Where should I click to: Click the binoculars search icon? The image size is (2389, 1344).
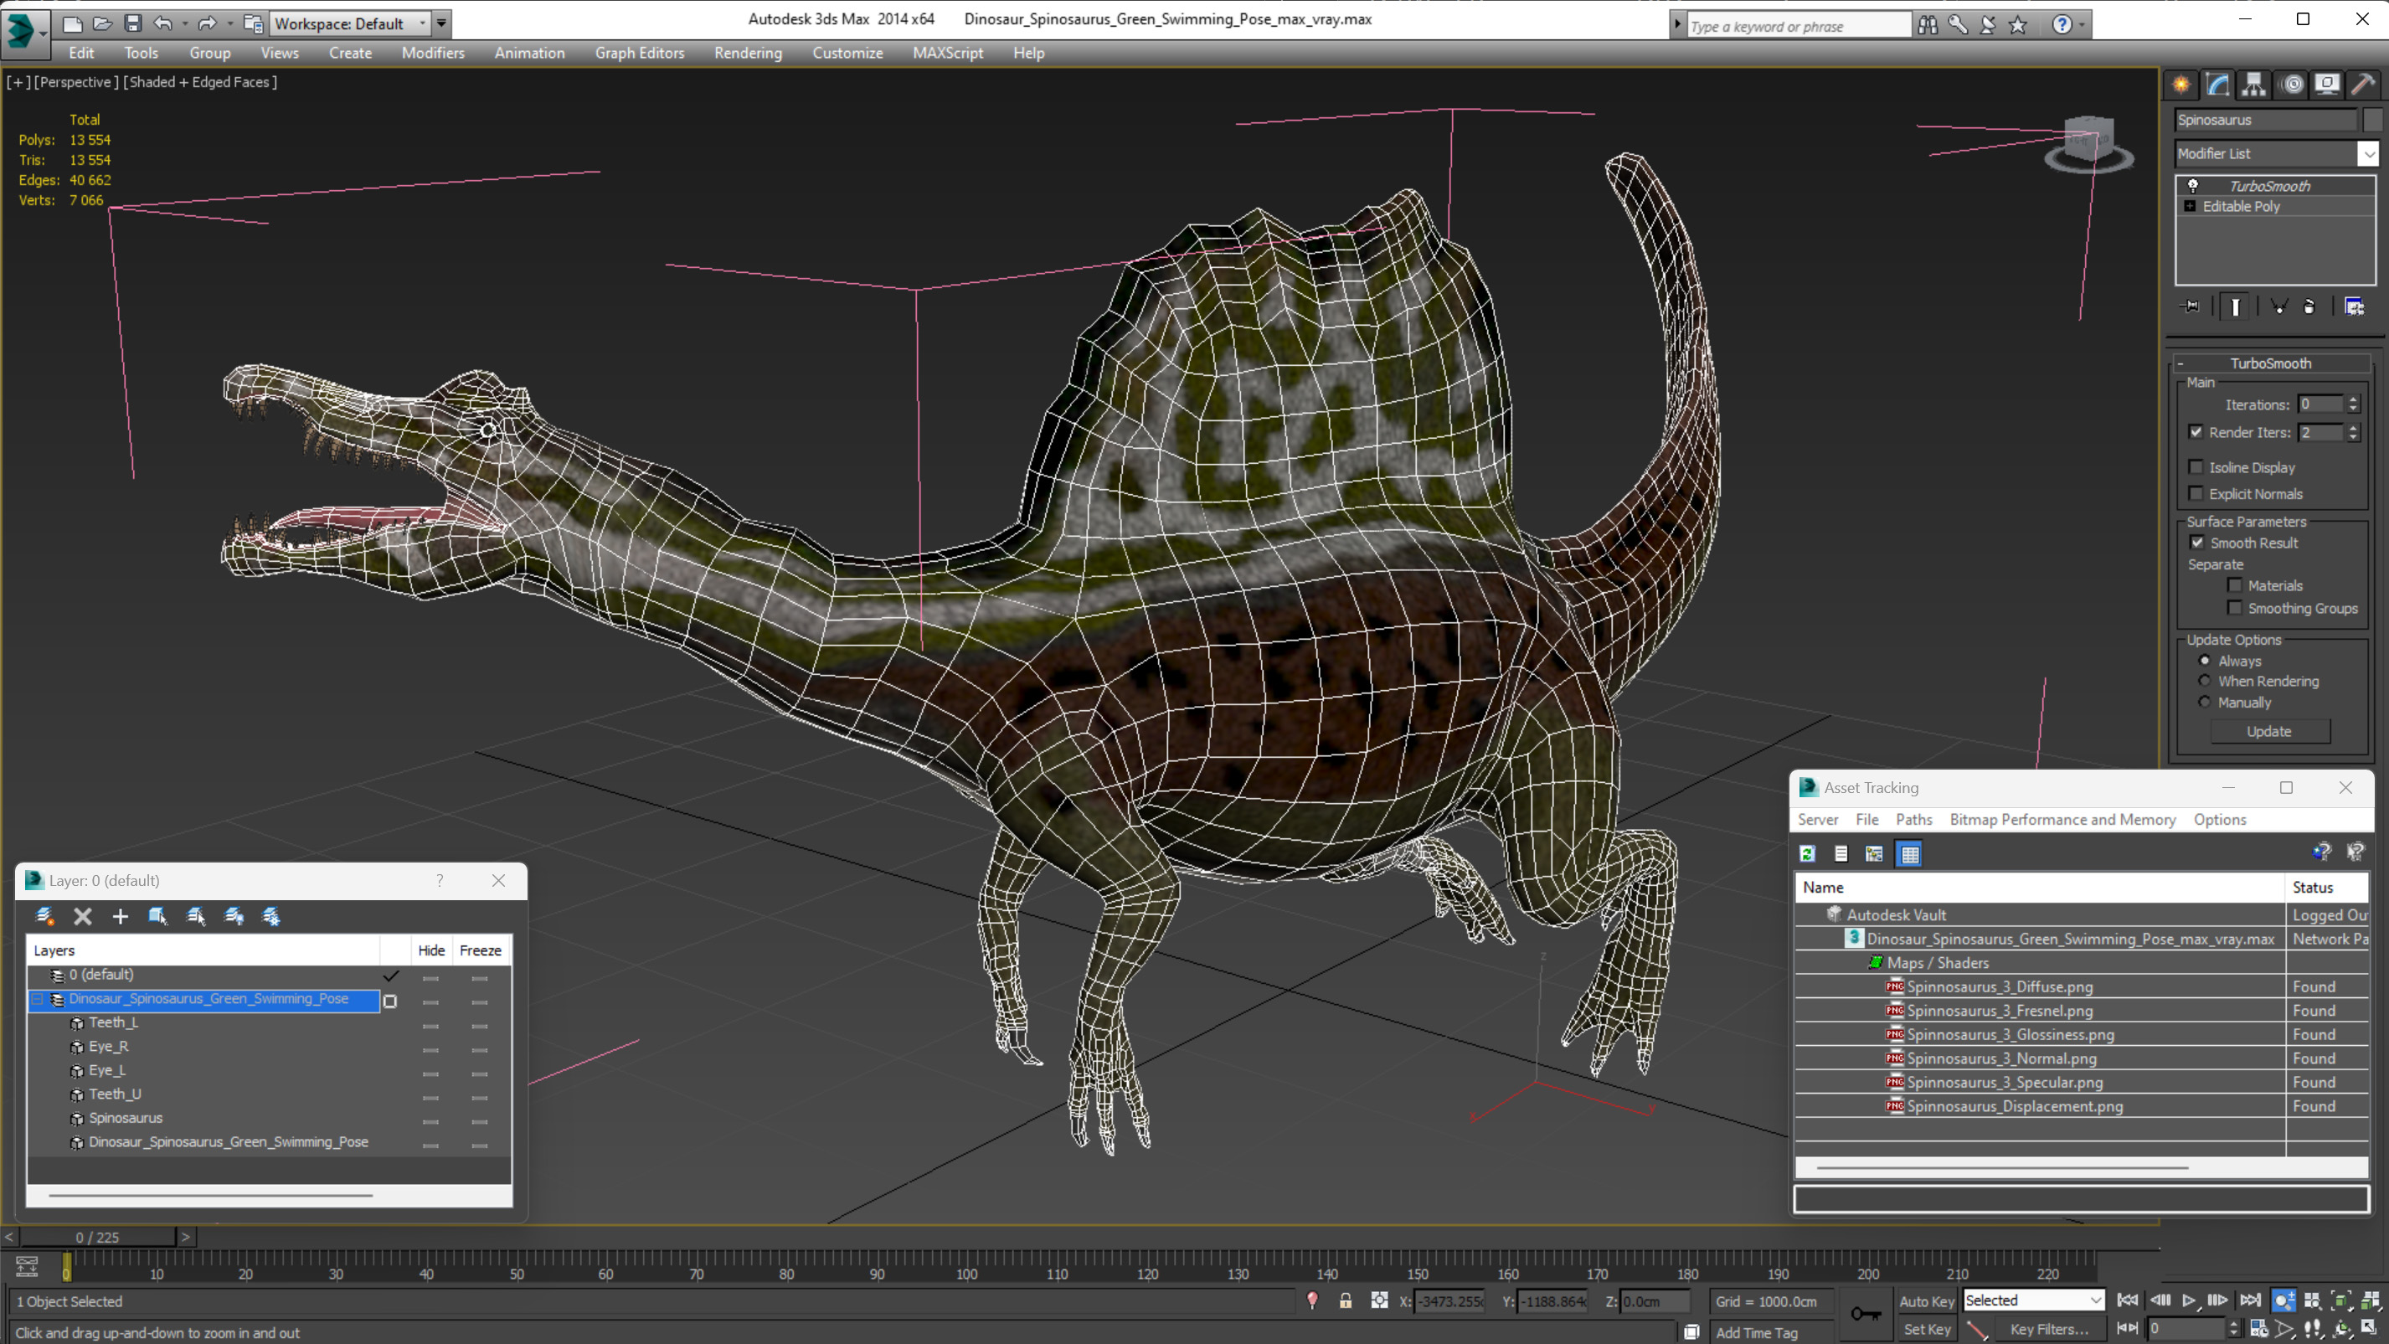tap(1927, 25)
